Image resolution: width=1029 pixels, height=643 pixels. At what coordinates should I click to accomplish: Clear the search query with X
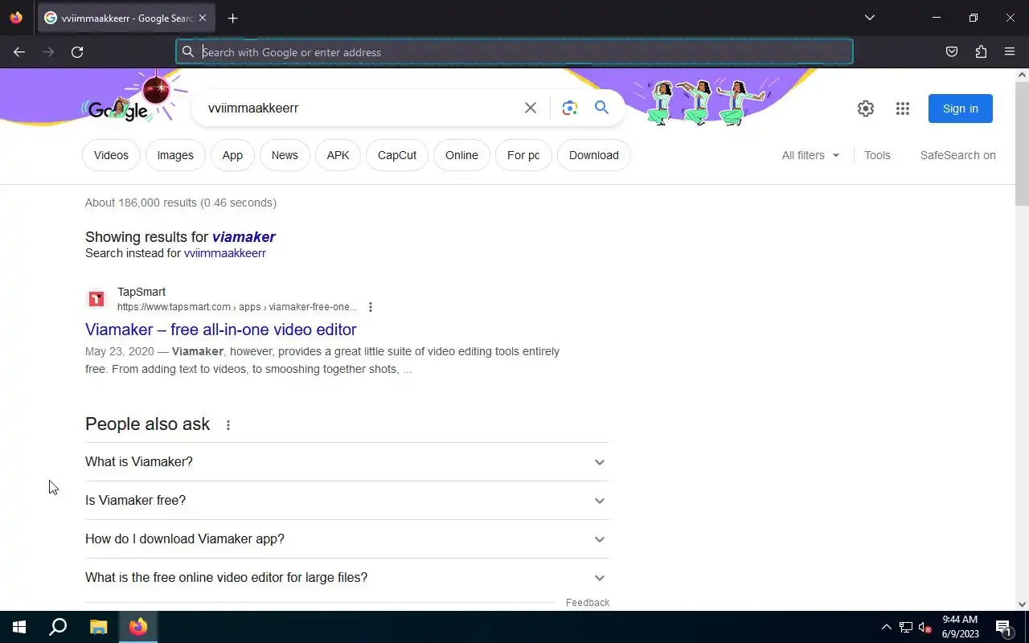(x=531, y=108)
